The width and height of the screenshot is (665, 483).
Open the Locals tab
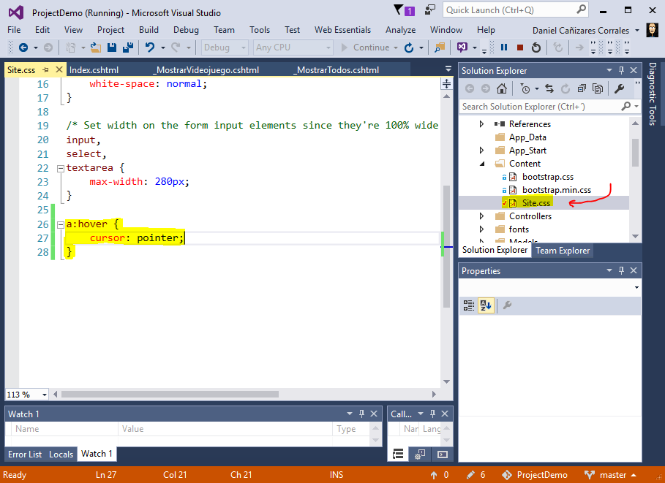(61, 455)
